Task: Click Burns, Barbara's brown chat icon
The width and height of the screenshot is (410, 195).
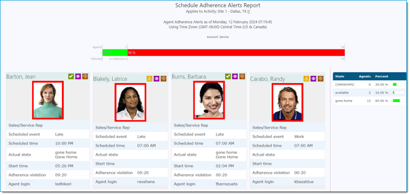Action: point(242,76)
